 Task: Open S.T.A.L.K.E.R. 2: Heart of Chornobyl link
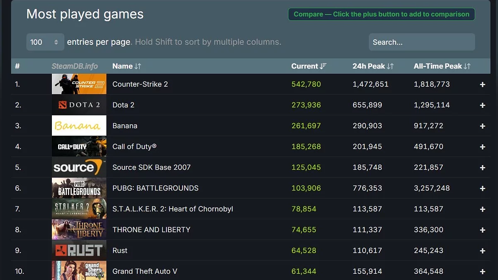click(172, 209)
